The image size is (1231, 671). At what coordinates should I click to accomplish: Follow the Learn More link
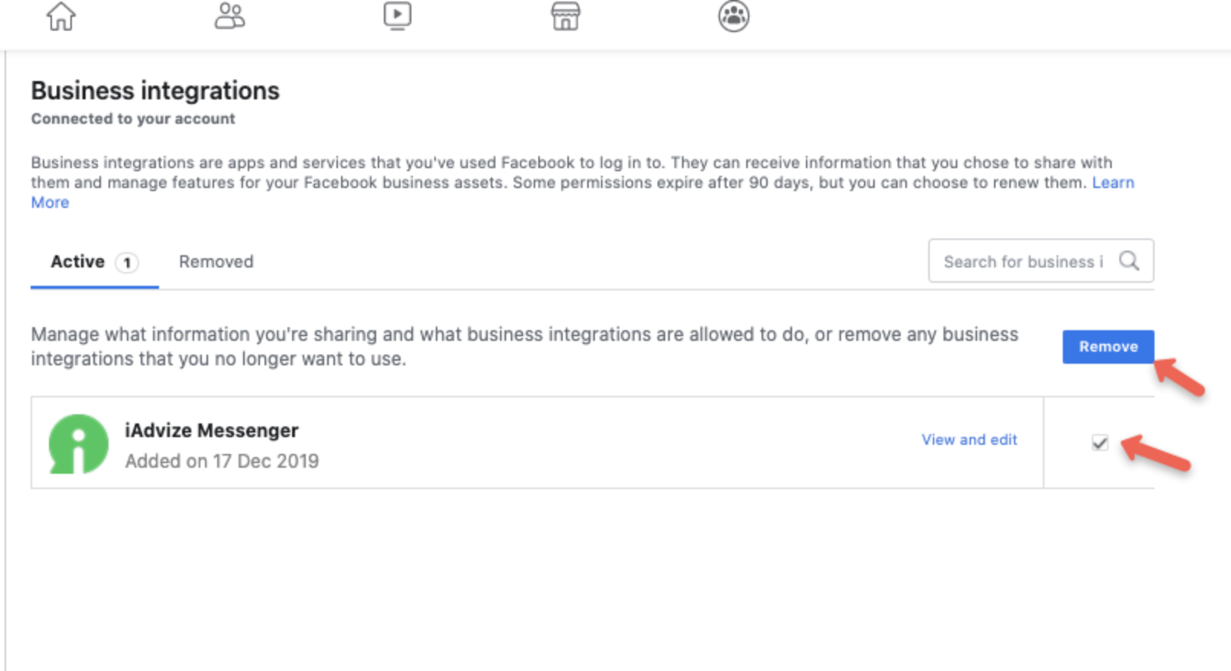click(1112, 183)
